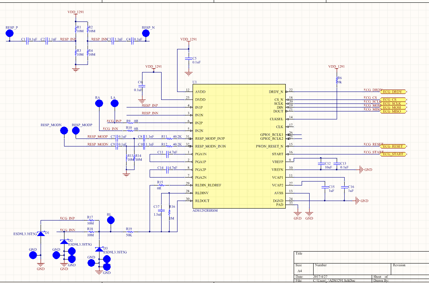Screen dimensions: 429x283
Task: Select resistor R9 on ECG_INP line
Action: pos(130,123)
